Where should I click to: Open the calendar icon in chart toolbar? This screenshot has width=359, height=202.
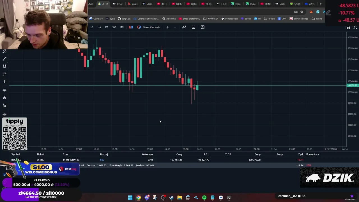tap(194, 27)
